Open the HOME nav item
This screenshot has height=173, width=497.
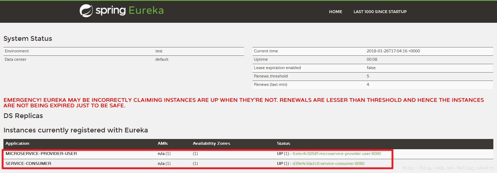(335, 12)
